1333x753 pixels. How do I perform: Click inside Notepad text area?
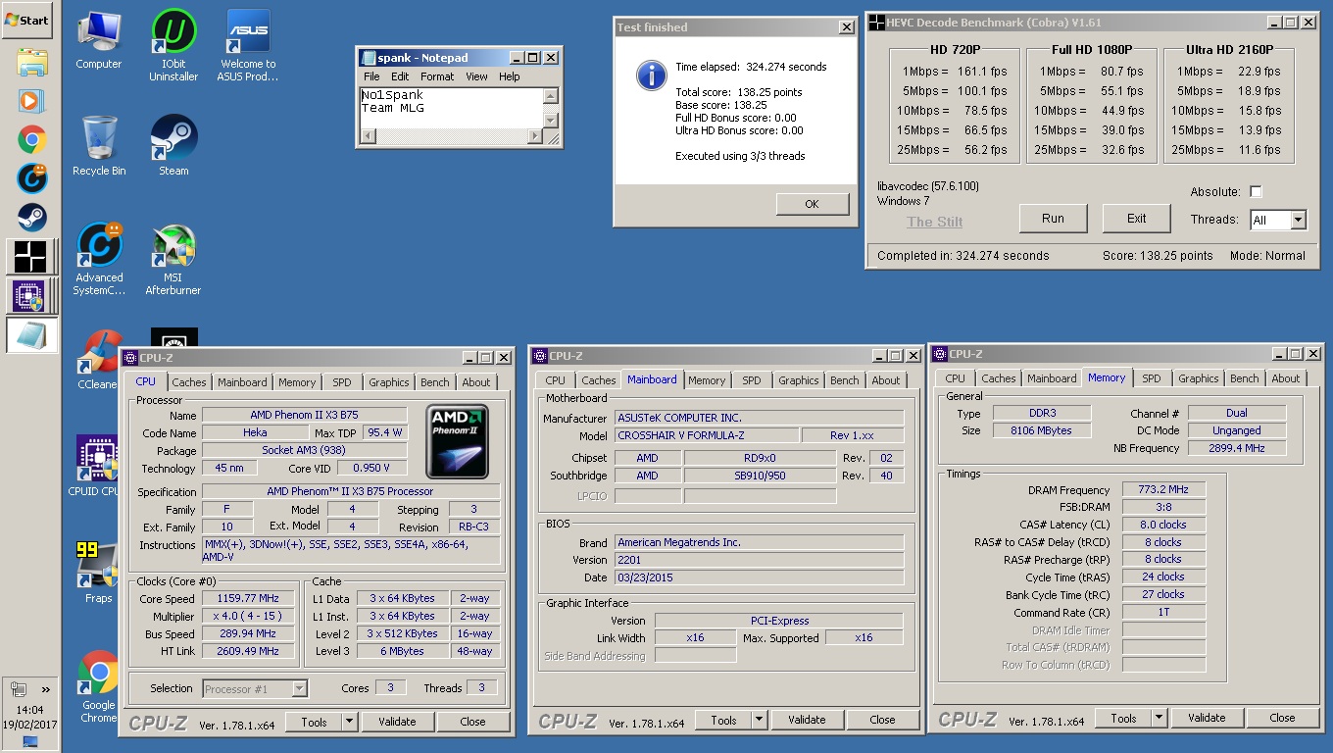point(451,108)
